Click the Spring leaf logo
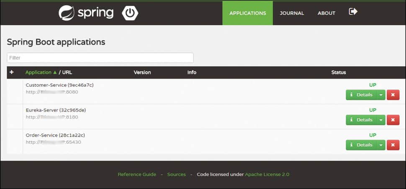This screenshot has height=189, width=406. [x=66, y=13]
